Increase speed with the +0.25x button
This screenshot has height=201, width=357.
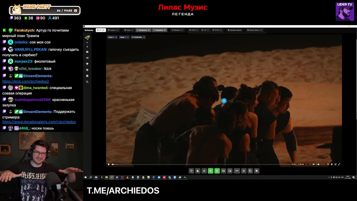pos(217,30)
